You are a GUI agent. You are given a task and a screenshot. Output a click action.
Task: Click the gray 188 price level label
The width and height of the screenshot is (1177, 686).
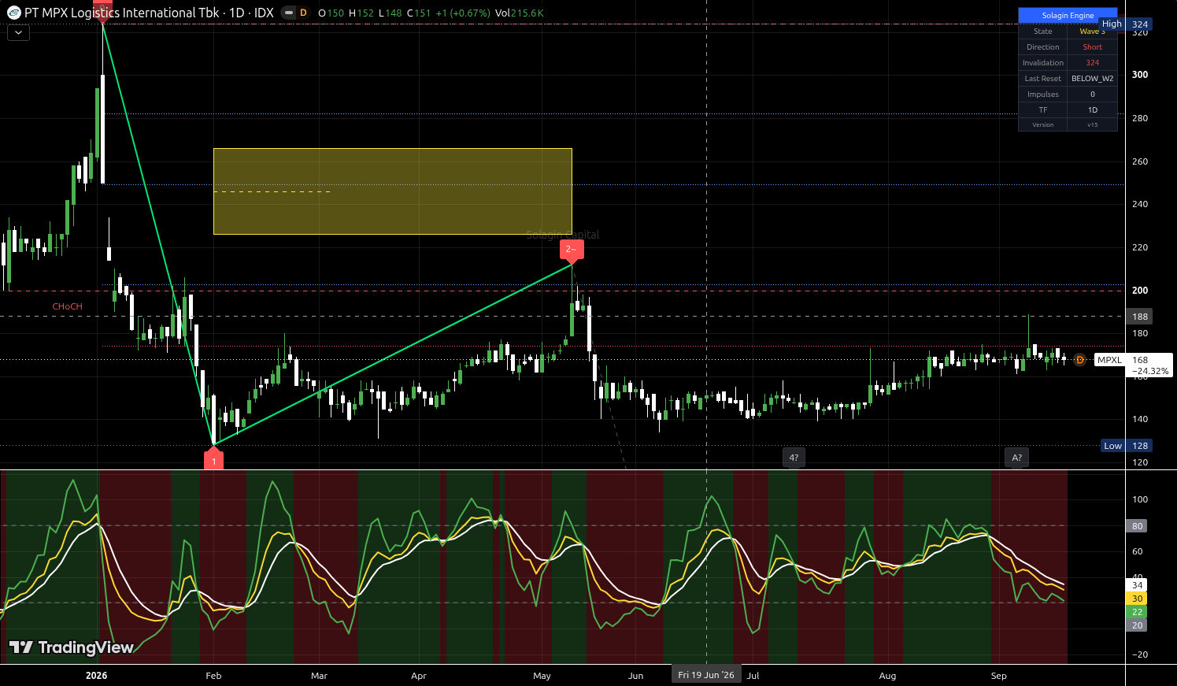tap(1139, 317)
